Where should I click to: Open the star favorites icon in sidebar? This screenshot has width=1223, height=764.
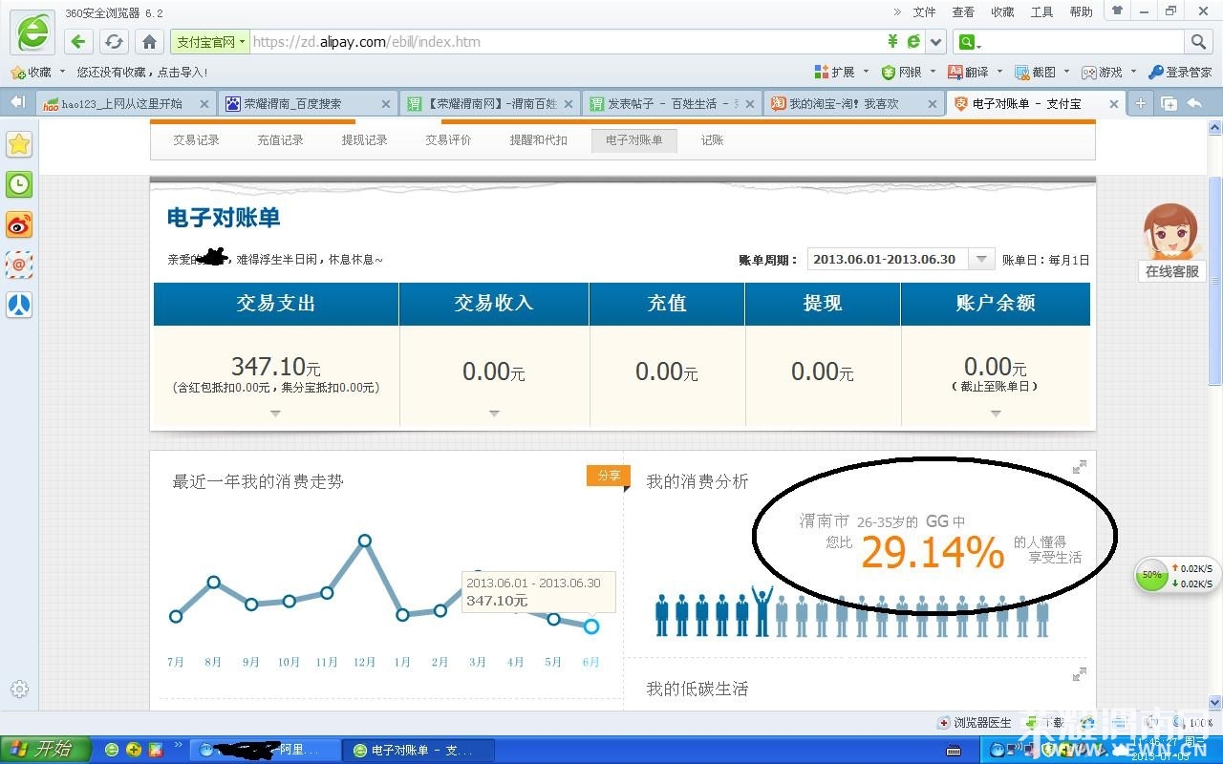coord(19,144)
